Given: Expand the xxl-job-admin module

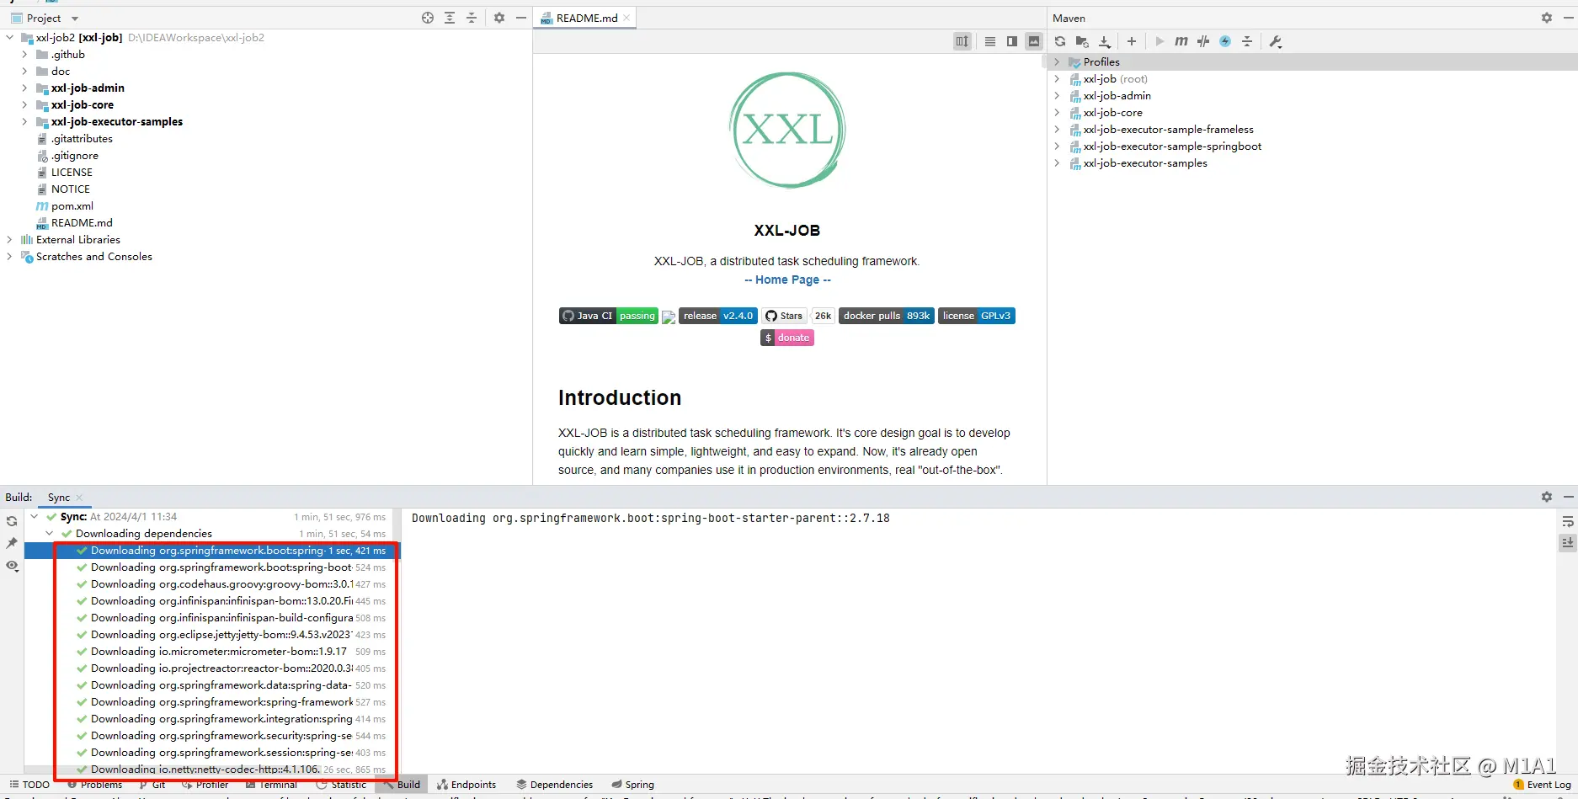Looking at the screenshot, I should (24, 88).
